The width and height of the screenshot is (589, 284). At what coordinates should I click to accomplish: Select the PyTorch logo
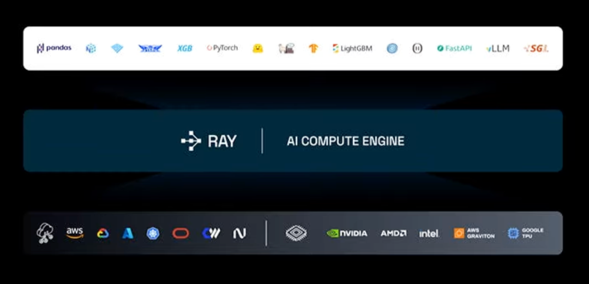pos(222,48)
